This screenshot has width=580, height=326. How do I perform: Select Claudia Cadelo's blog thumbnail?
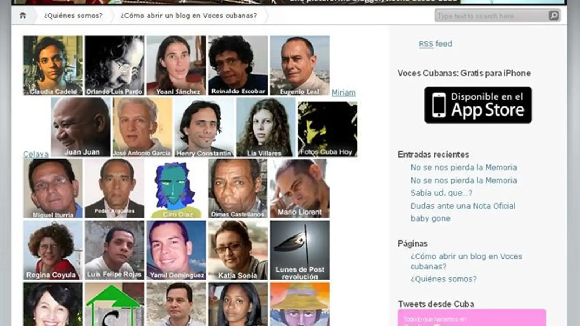53,65
